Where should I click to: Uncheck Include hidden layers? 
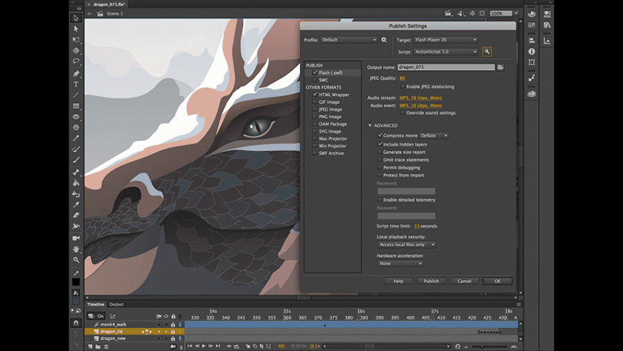coord(380,144)
